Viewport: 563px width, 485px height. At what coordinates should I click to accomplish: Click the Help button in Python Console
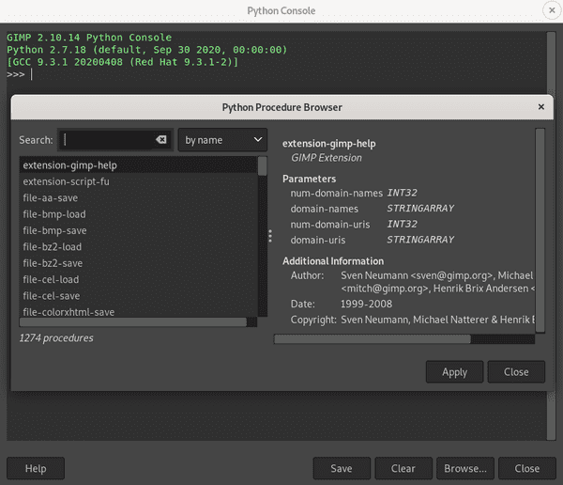[x=36, y=468]
